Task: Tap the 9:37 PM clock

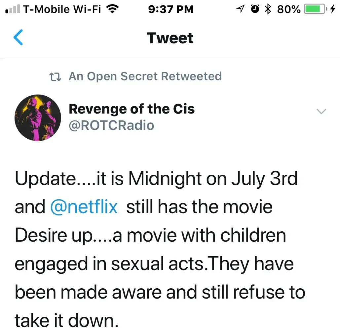Action: click(x=170, y=10)
